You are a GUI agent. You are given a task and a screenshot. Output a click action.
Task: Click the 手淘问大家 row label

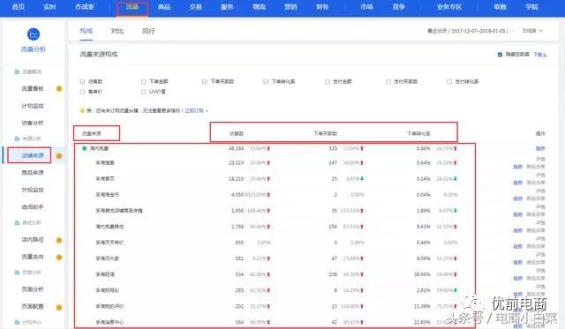[x=108, y=258]
